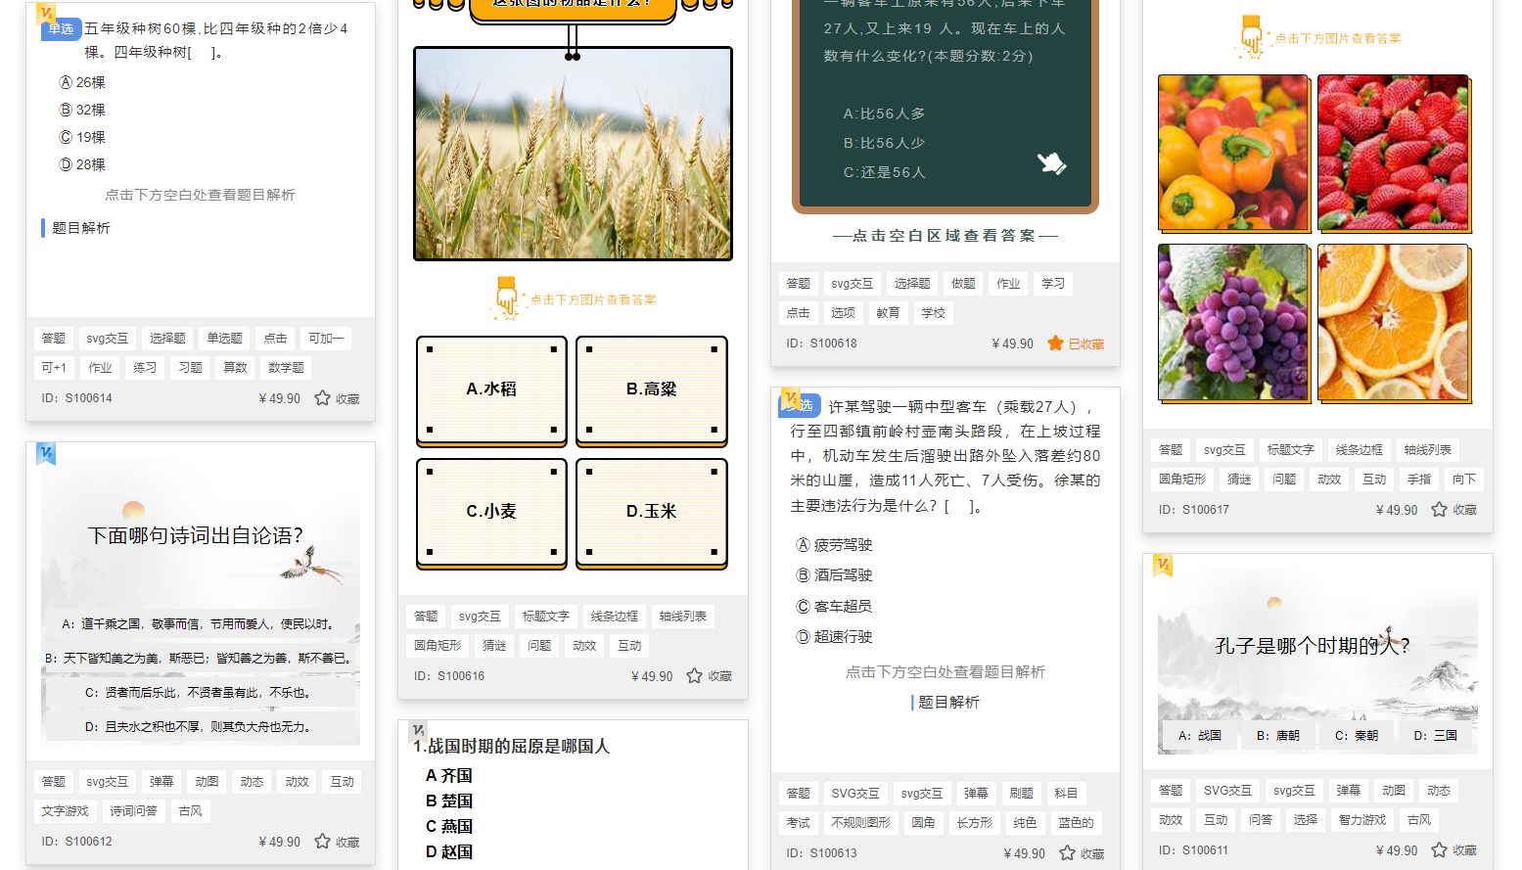Viewport: 1522px width, 870px height.
Task: Click the strawberry image thumbnail
Action: pos(1393,153)
